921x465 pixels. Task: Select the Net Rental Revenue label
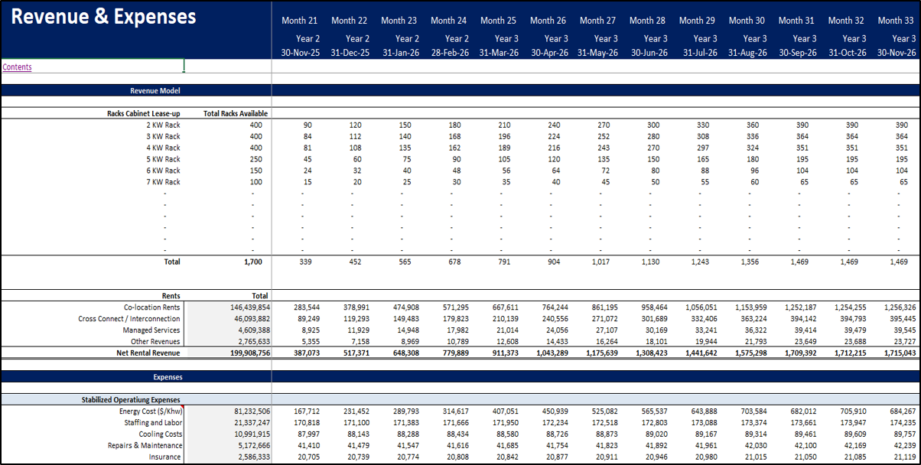coord(148,353)
